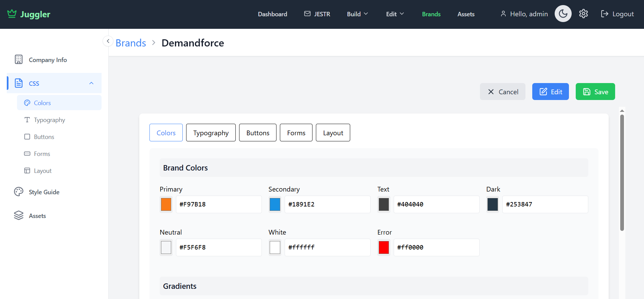
Task: Click the Juggler crown logo icon
Action: coord(12,14)
